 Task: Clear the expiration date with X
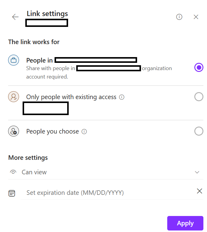(199, 191)
